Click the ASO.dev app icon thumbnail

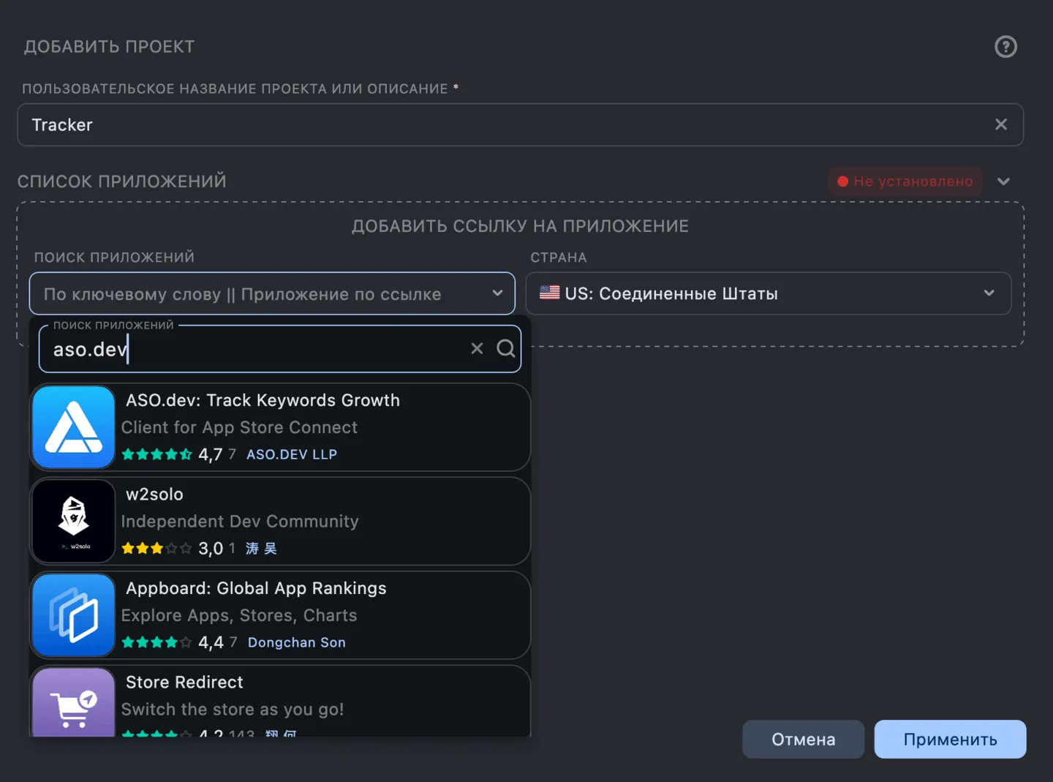coord(72,427)
